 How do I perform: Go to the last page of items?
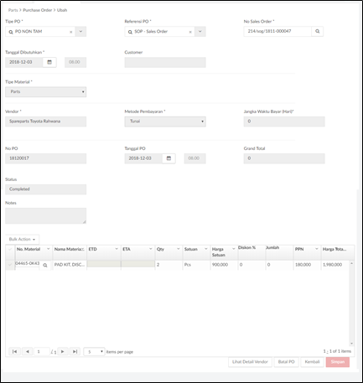point(75,351)
